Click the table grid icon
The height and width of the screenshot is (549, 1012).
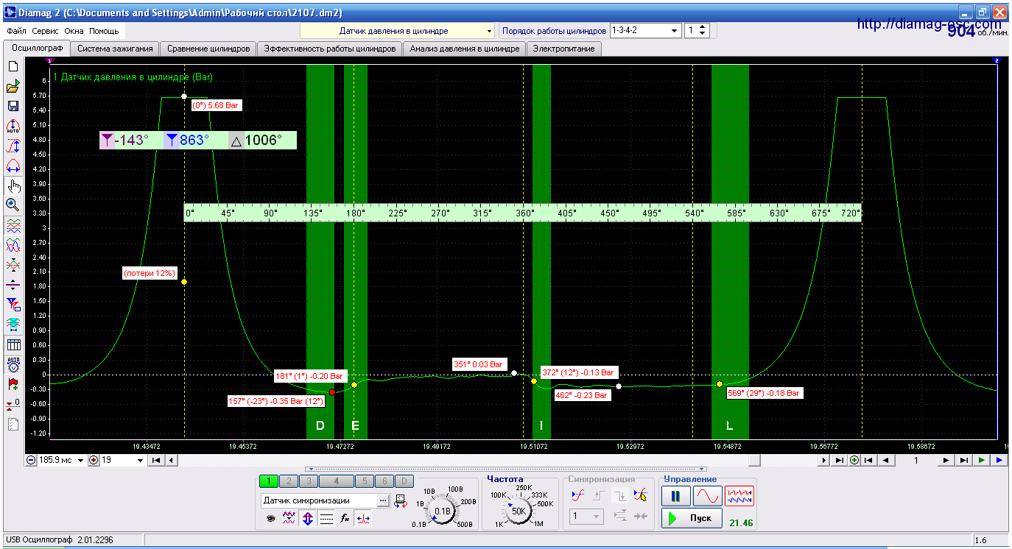click(x=13, y=344)
